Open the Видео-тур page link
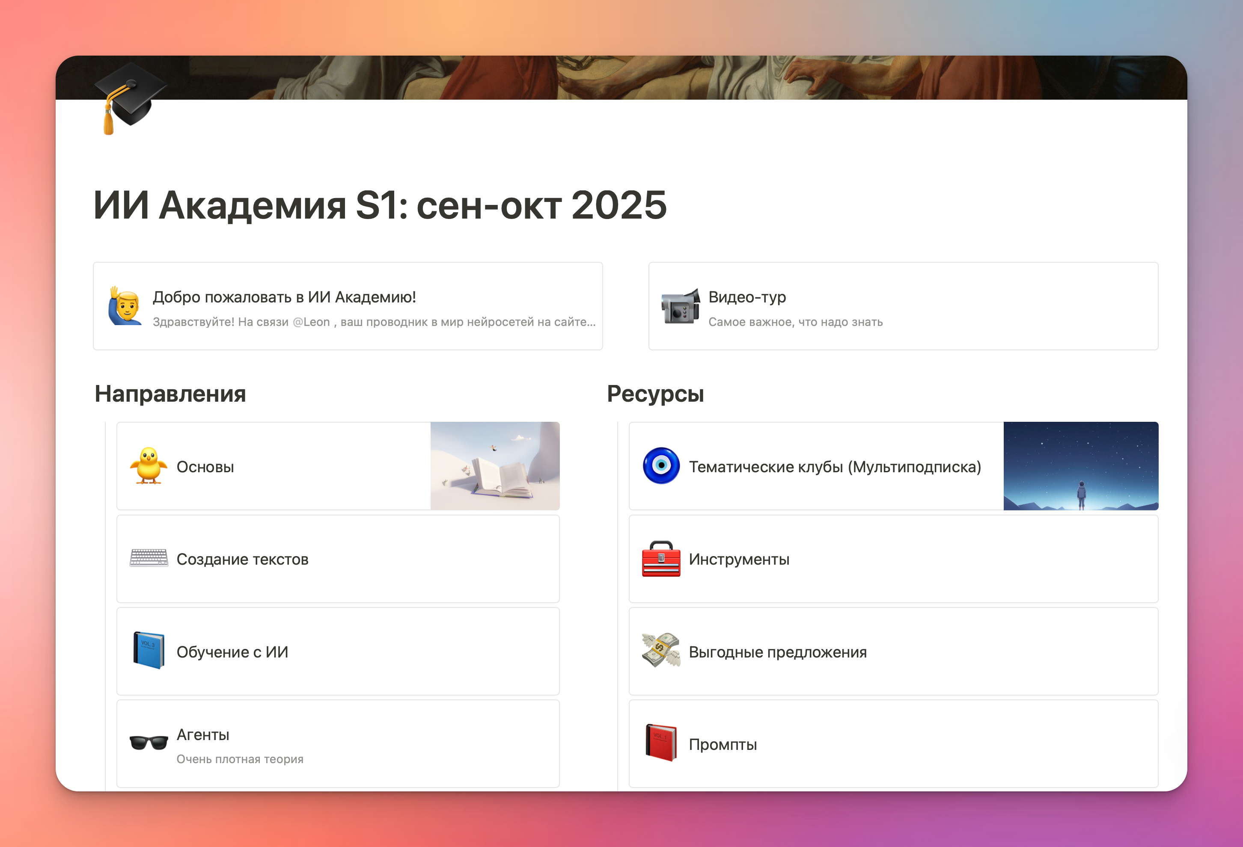 click(x=746, y=297)
